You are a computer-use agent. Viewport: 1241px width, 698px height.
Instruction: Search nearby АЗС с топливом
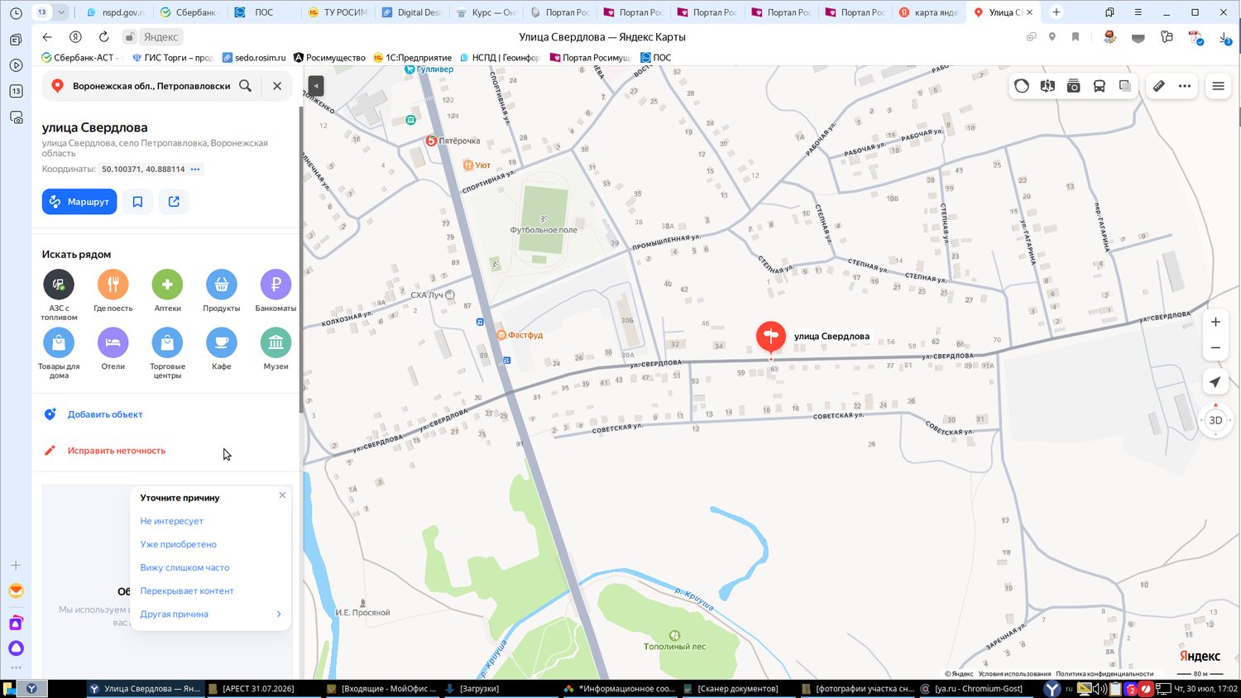click(x=58, y=295)
